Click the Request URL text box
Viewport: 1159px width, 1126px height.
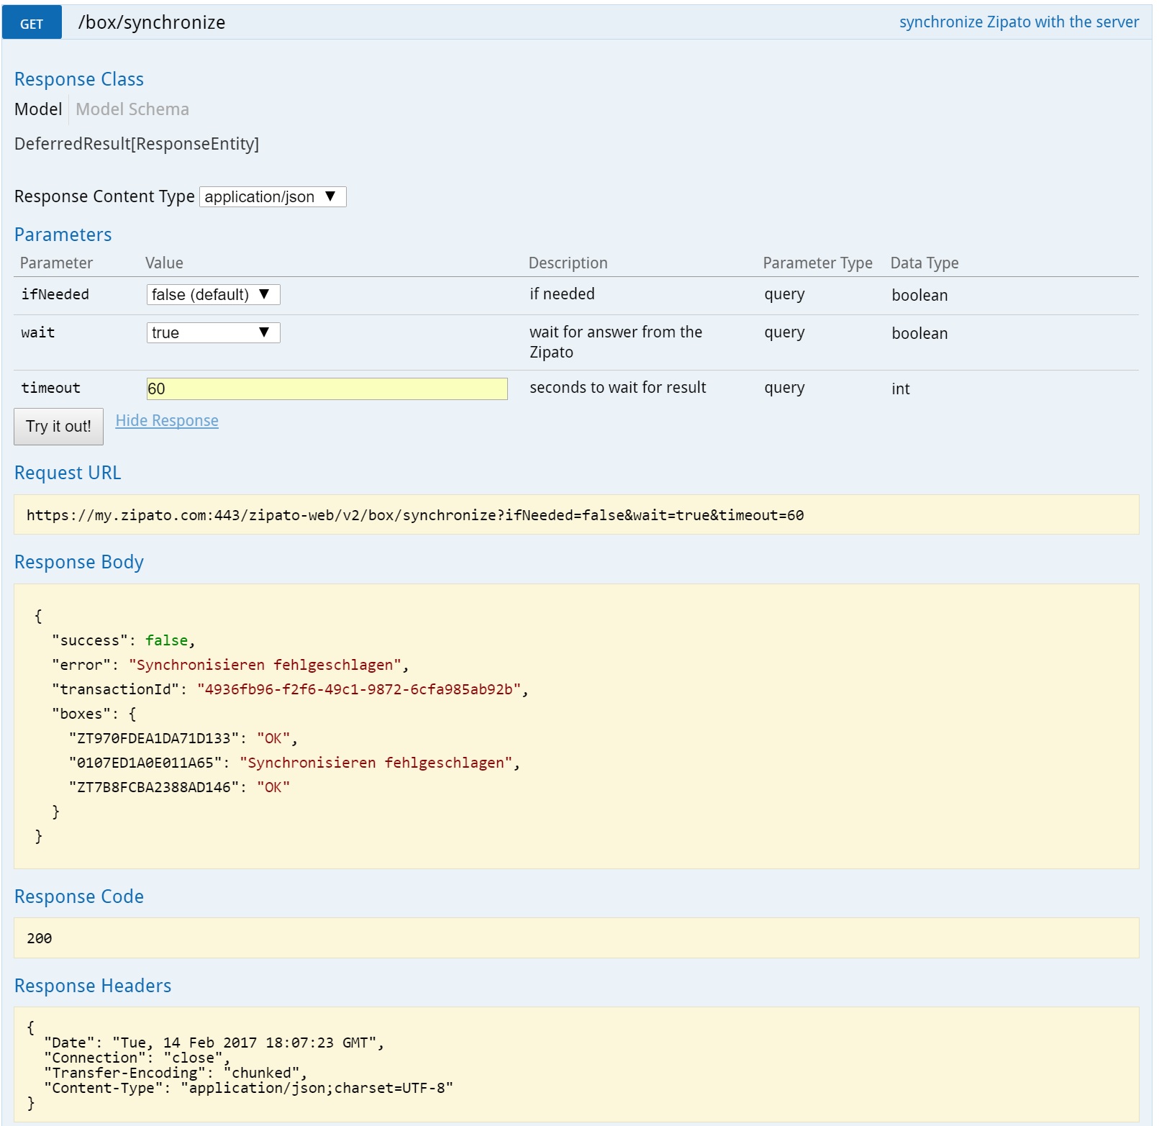tap(576, 515)
